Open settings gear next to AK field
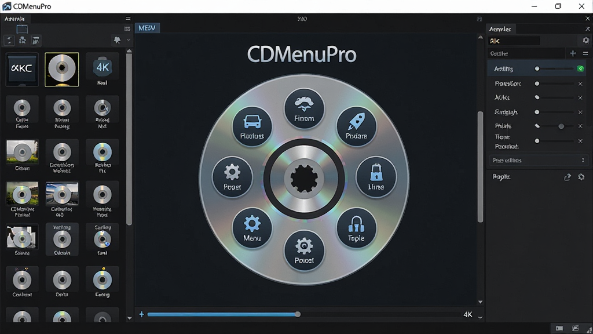The height and width of the screenshot is (334, 593). click(586, 41)
